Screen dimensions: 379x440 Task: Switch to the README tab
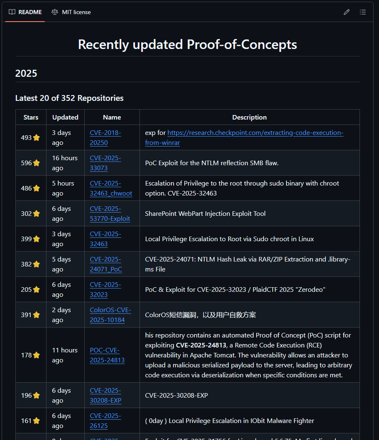tap(26, 12)
